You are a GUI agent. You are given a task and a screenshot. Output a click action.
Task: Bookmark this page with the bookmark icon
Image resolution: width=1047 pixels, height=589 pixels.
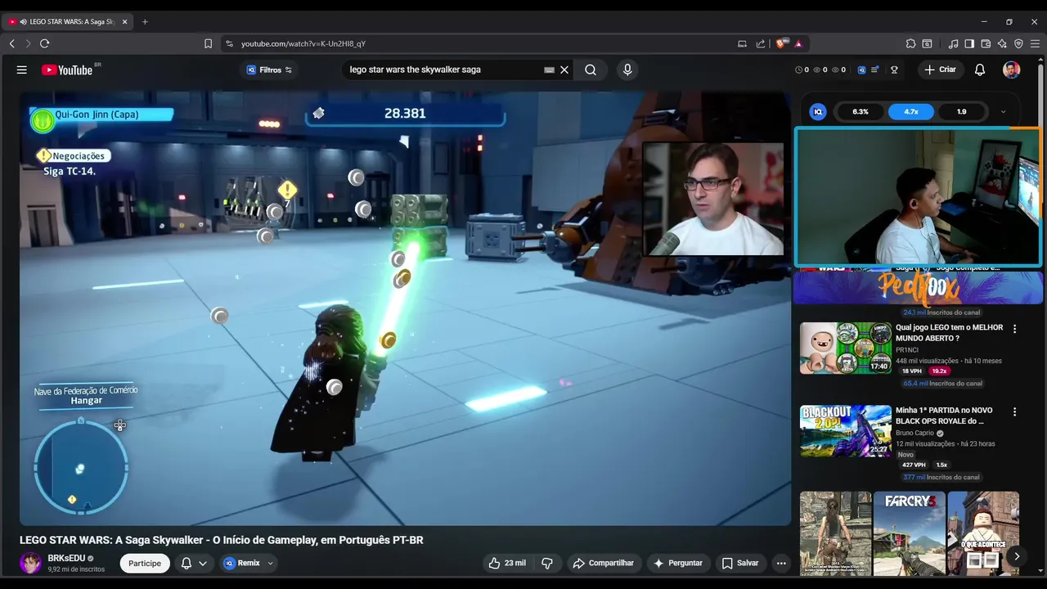click(x=208, y=43)
